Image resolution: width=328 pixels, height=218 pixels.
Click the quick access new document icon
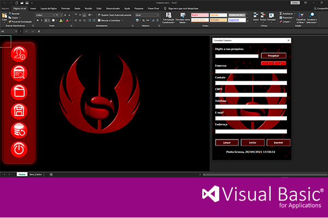[x=17, y=3]
